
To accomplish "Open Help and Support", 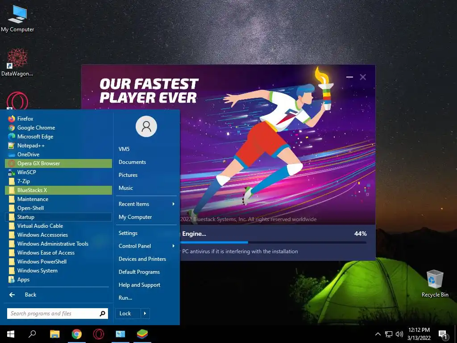I will 146,285.
